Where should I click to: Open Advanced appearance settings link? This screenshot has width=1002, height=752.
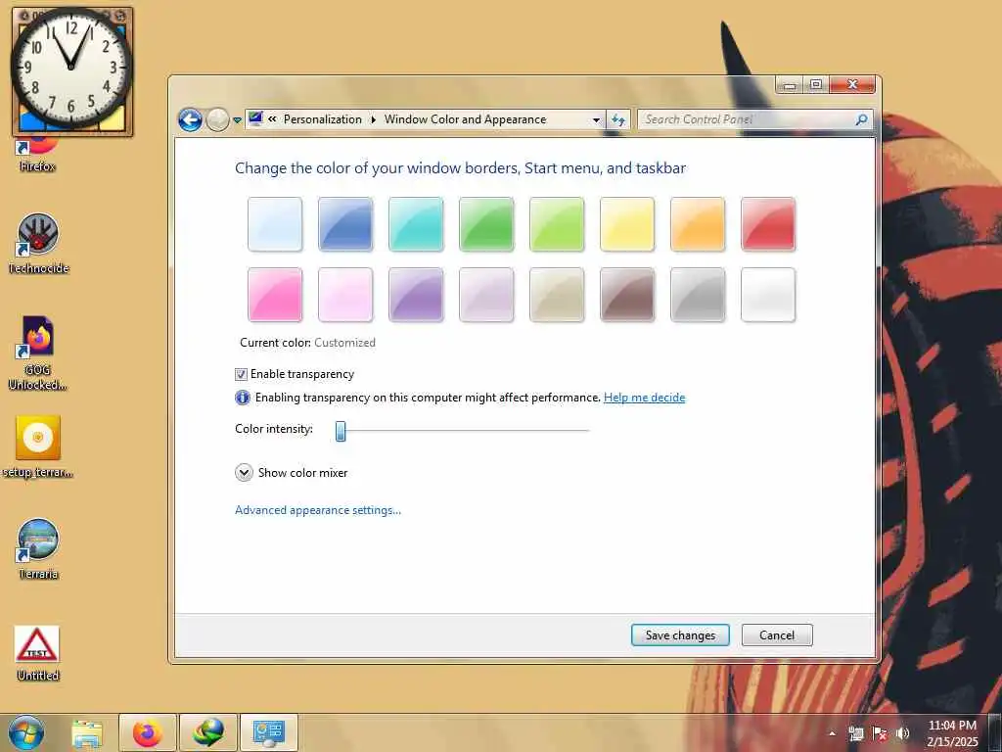(318, 509)
